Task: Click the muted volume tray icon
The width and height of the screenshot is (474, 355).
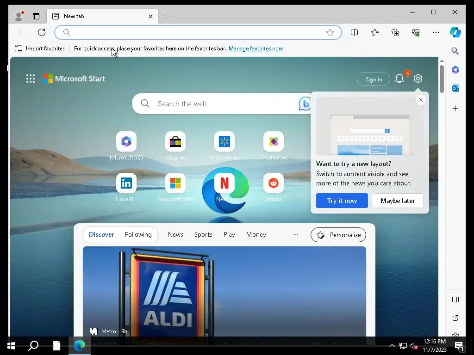Action: coord(413,346)
